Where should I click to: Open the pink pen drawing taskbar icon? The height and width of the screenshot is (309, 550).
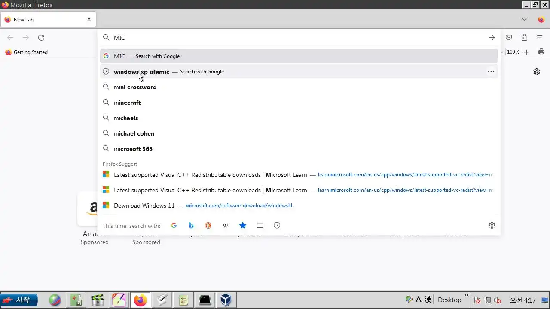119,300
